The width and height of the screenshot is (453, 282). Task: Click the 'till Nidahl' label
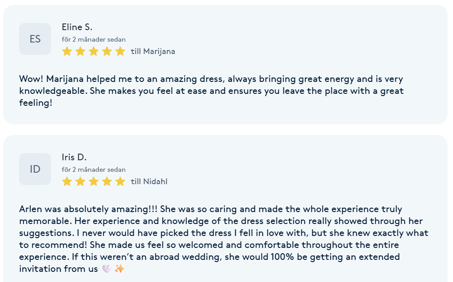tap(149, 182)
